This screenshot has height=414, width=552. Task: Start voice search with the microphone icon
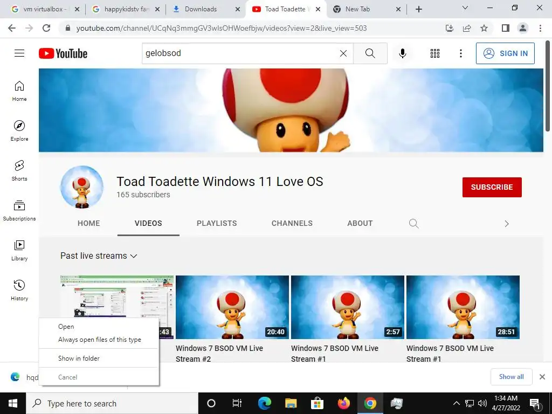click(x=402, y=53)
